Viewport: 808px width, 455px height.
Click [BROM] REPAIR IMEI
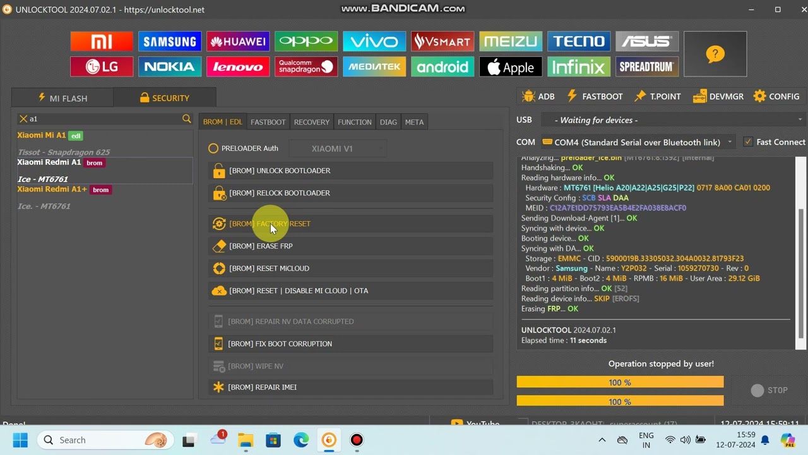coord(350,387)
